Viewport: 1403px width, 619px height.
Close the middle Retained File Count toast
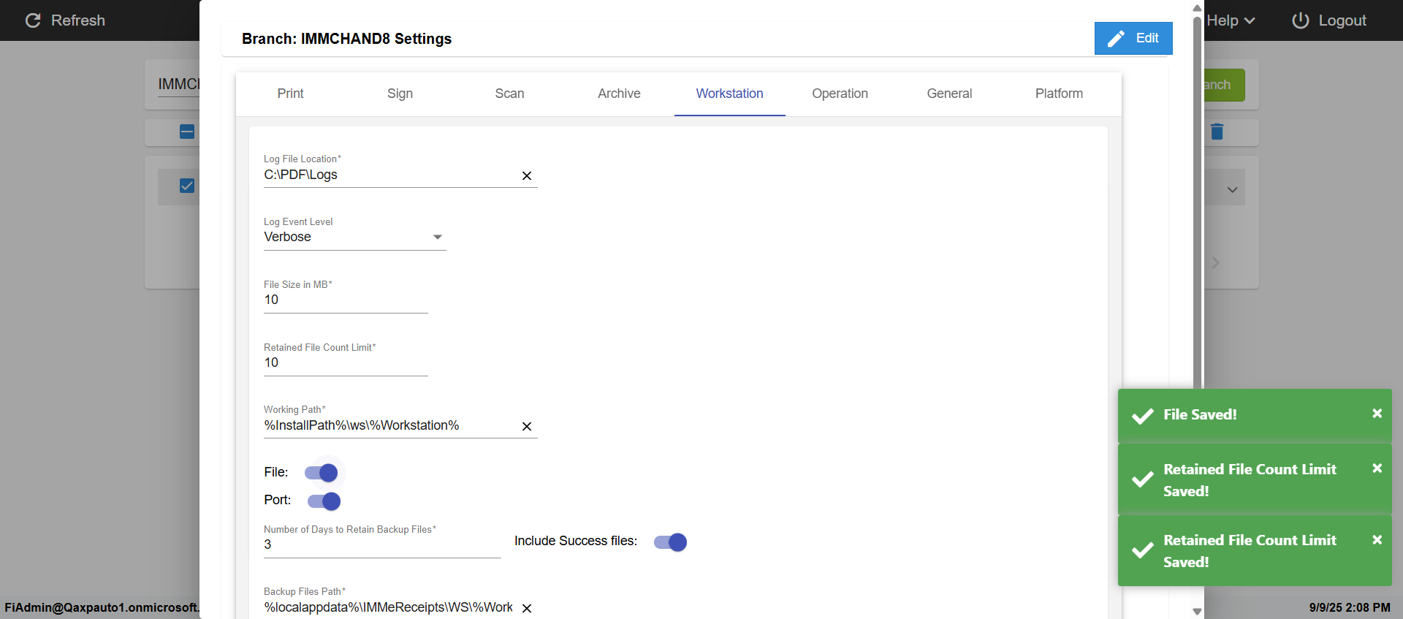click(x=1377, y=468)
